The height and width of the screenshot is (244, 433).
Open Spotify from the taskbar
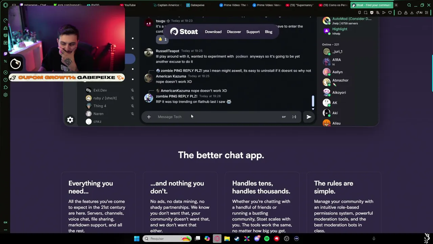[267, 239]
